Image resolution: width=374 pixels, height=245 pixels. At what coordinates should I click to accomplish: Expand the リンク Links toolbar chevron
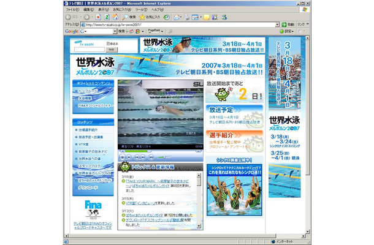point(308,24)
